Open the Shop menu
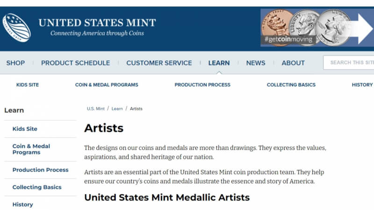374x210 pixels. click(x=15, y=63)
